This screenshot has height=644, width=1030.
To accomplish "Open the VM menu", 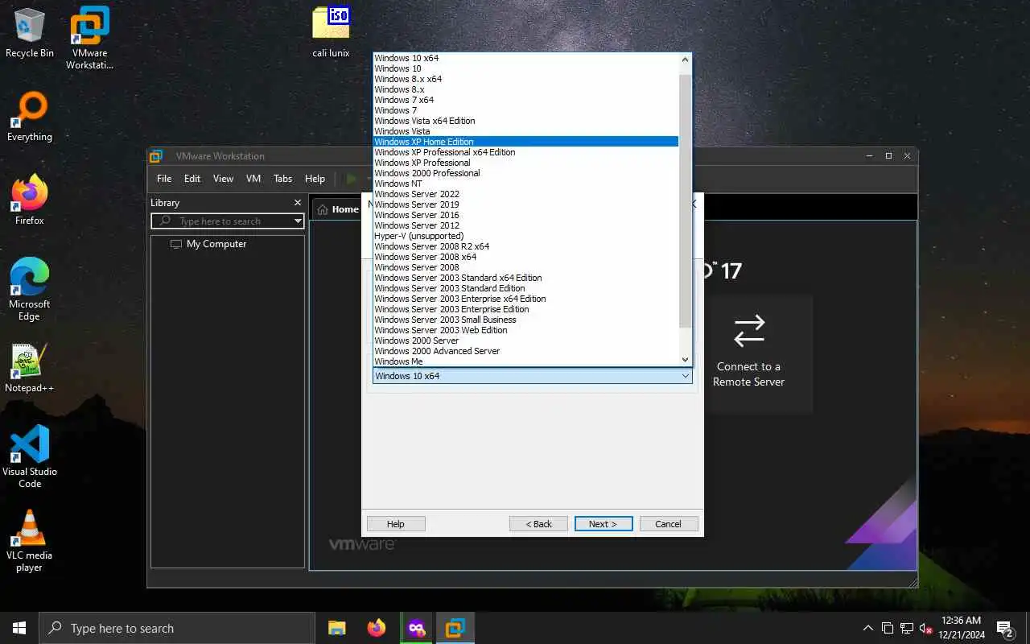I will click(x=253, y=179).
